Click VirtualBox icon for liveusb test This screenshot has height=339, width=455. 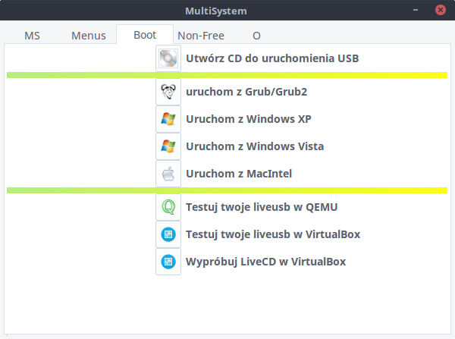(168, 234)
